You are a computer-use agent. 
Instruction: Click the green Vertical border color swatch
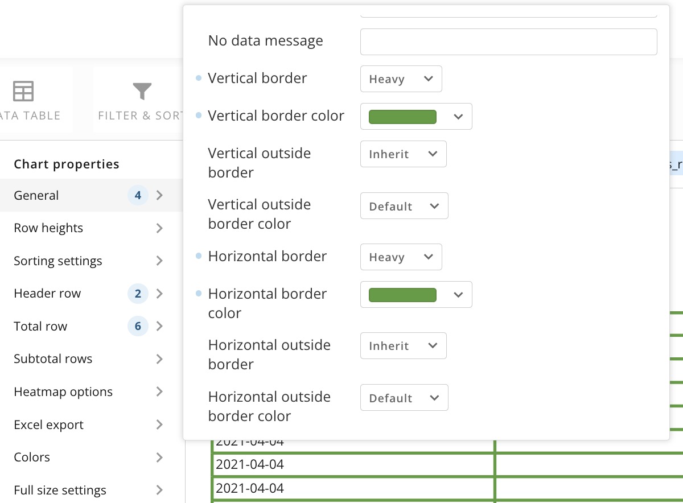(402, 117)
